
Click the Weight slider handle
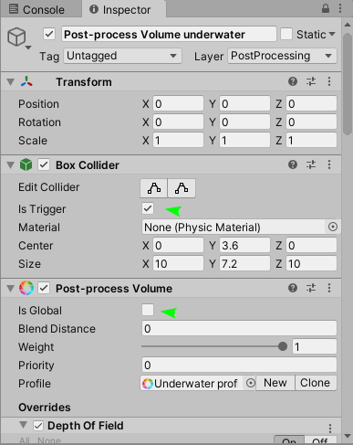point(283,346)
